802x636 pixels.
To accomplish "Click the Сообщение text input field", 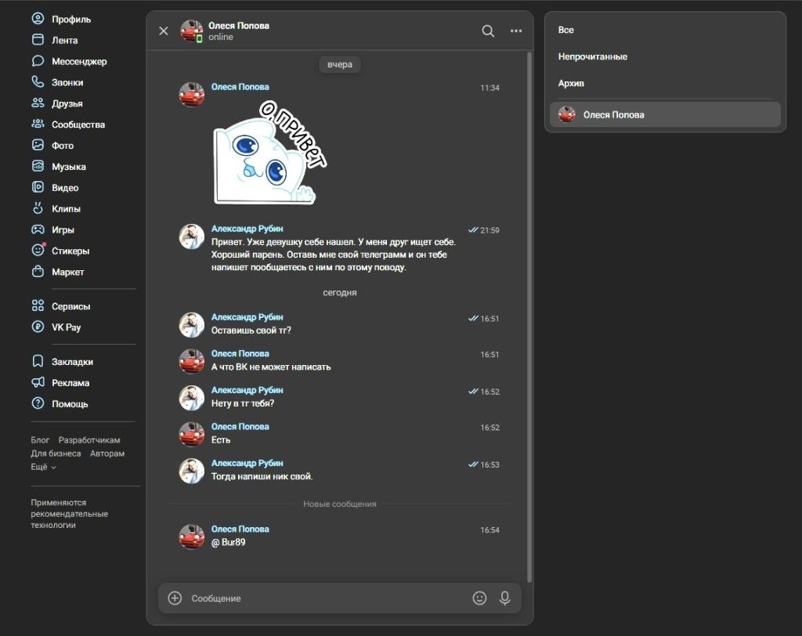I will click(325, 598).
